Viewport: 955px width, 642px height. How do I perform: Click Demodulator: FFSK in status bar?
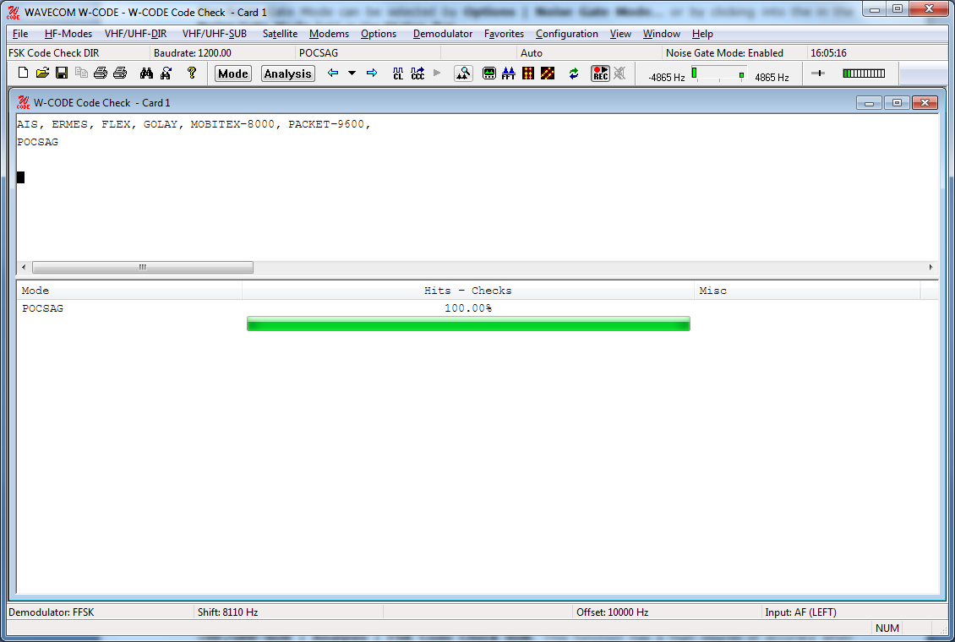click(99, 612)
